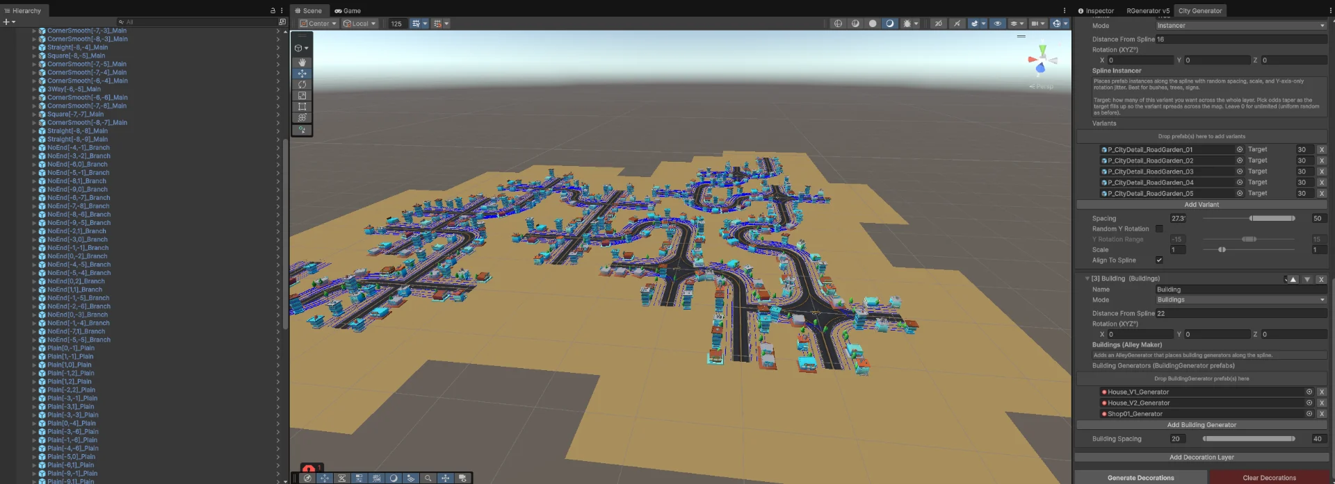Toggle snap increment button
Screen dimensions: 1335x484
coord(437,24)
